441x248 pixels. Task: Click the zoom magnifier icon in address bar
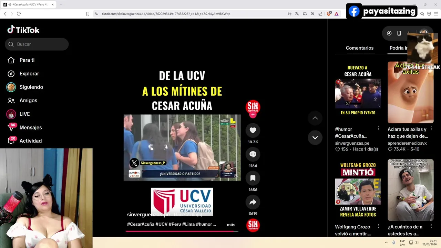click(312, 14)
